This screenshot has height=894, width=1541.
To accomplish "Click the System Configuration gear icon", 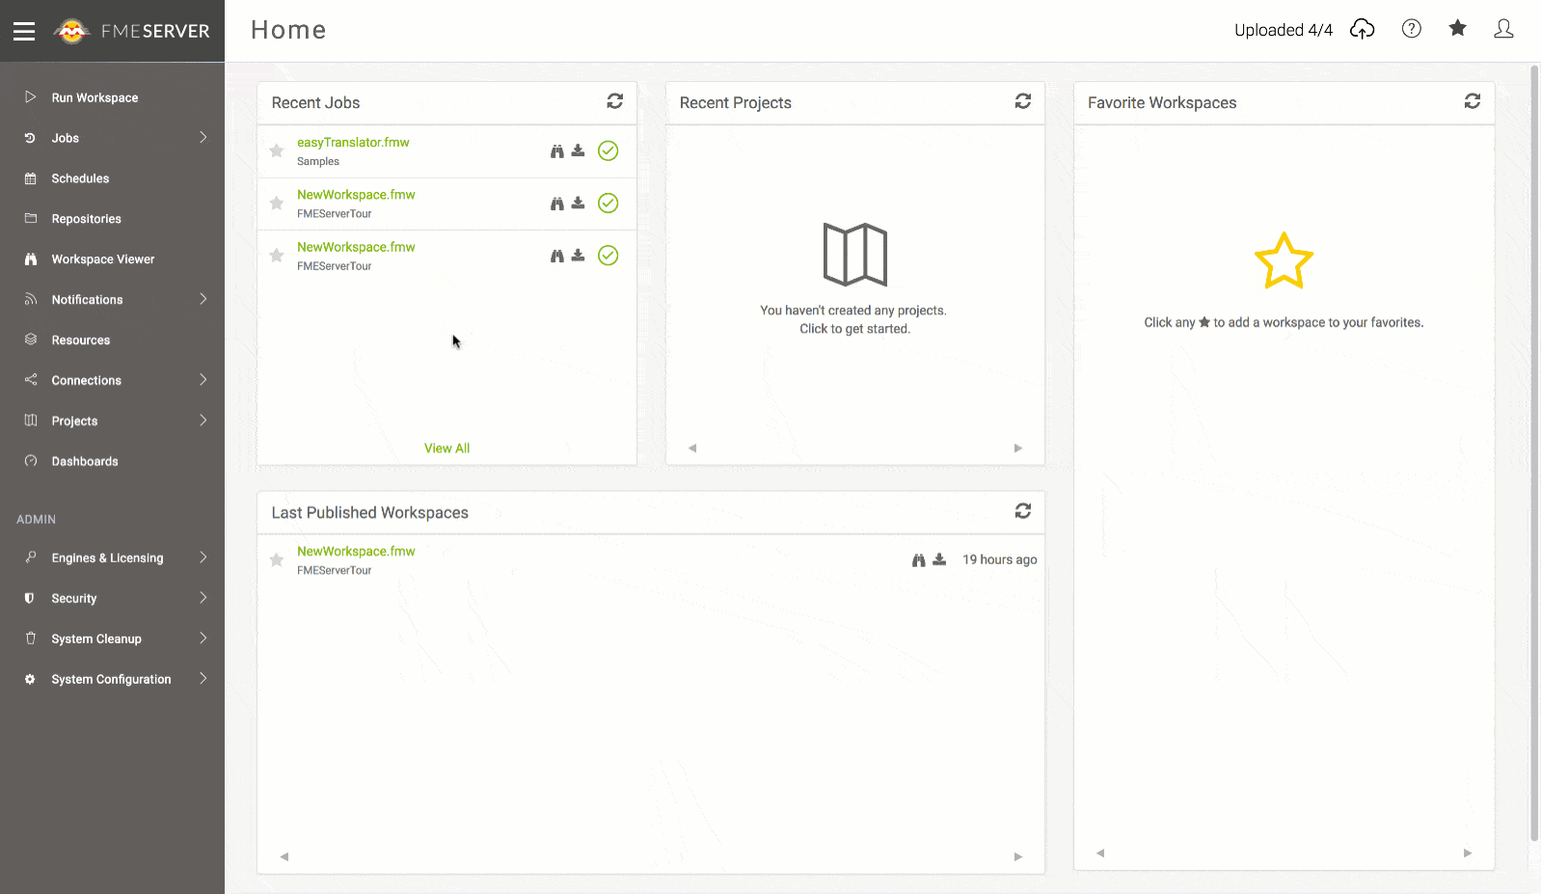I will pyautogui.click(x=30, y=679).
